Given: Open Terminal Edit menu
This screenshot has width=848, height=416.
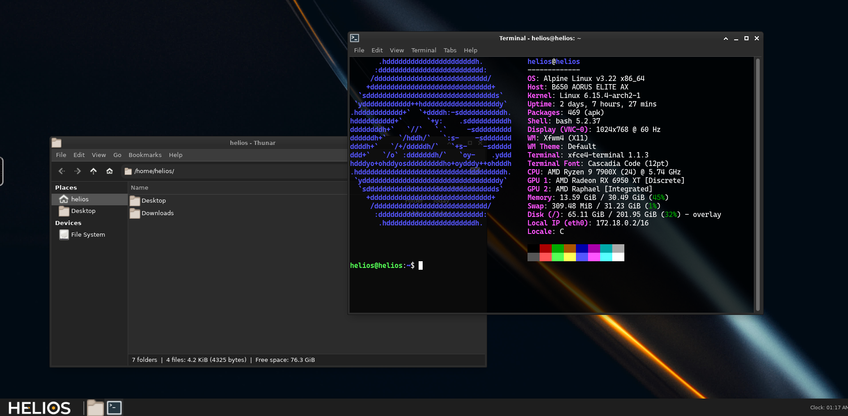Looking at the screenshot, I should point(377,50).
